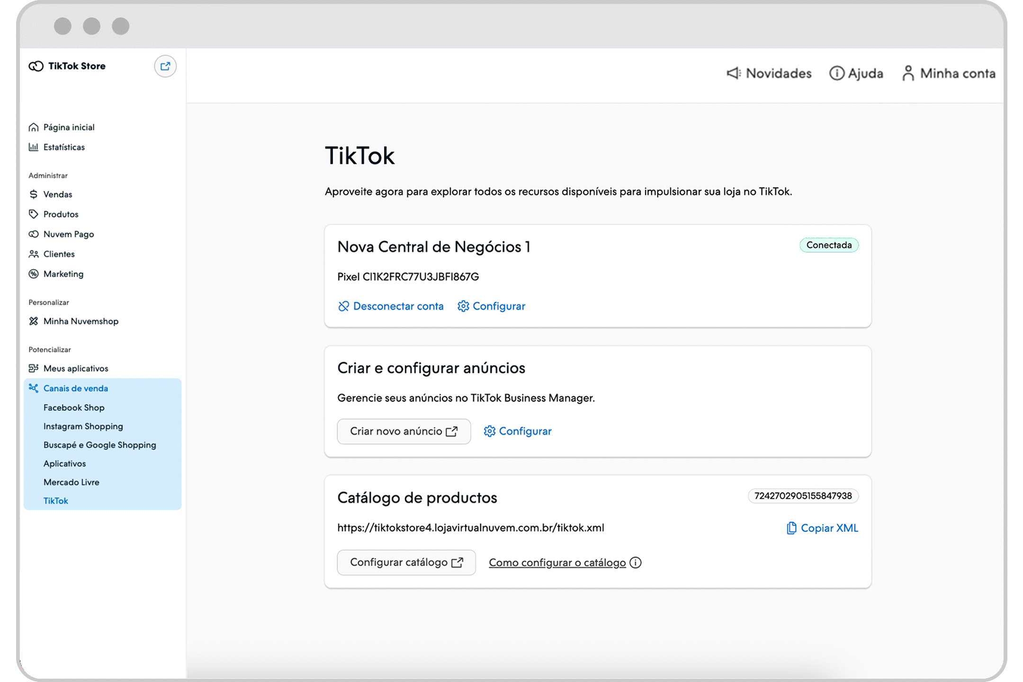Click the Estatísticas bar chart icon

(x=34, y=147)
